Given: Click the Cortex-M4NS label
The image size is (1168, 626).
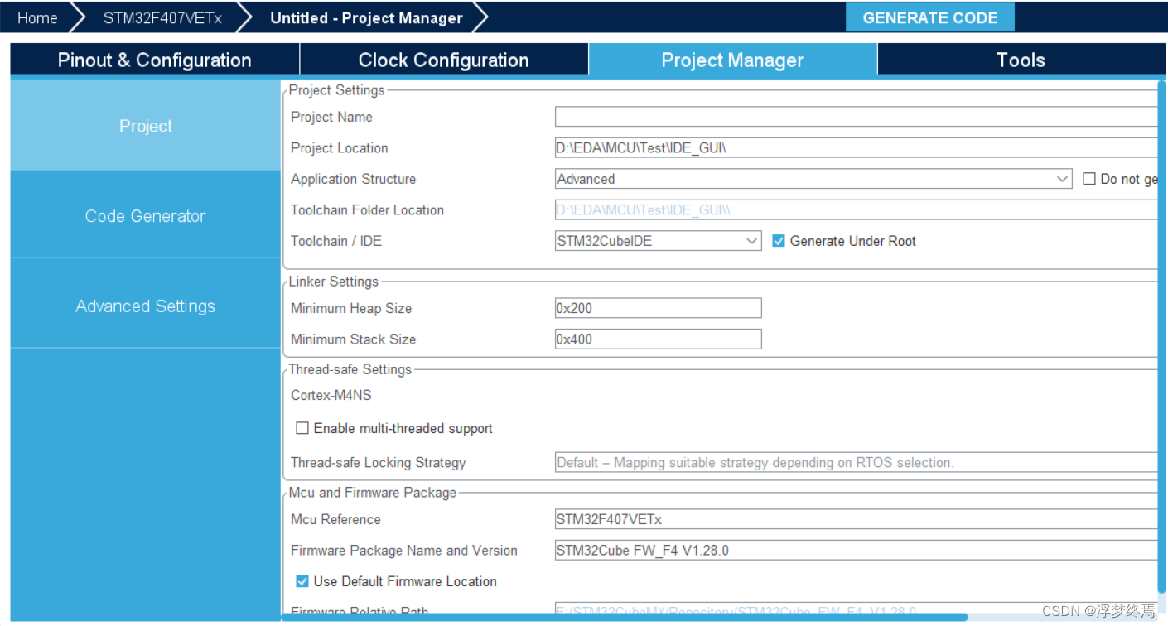Looking at the screenshot, I should tap(331, 396).
